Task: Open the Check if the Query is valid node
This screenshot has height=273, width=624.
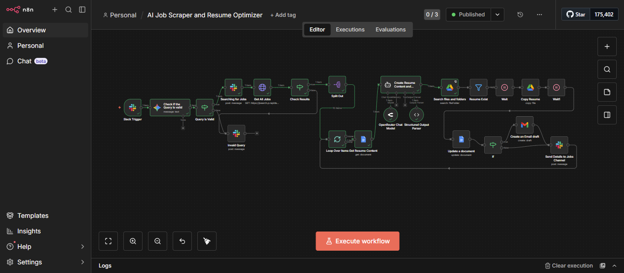Action: [170, 108]
